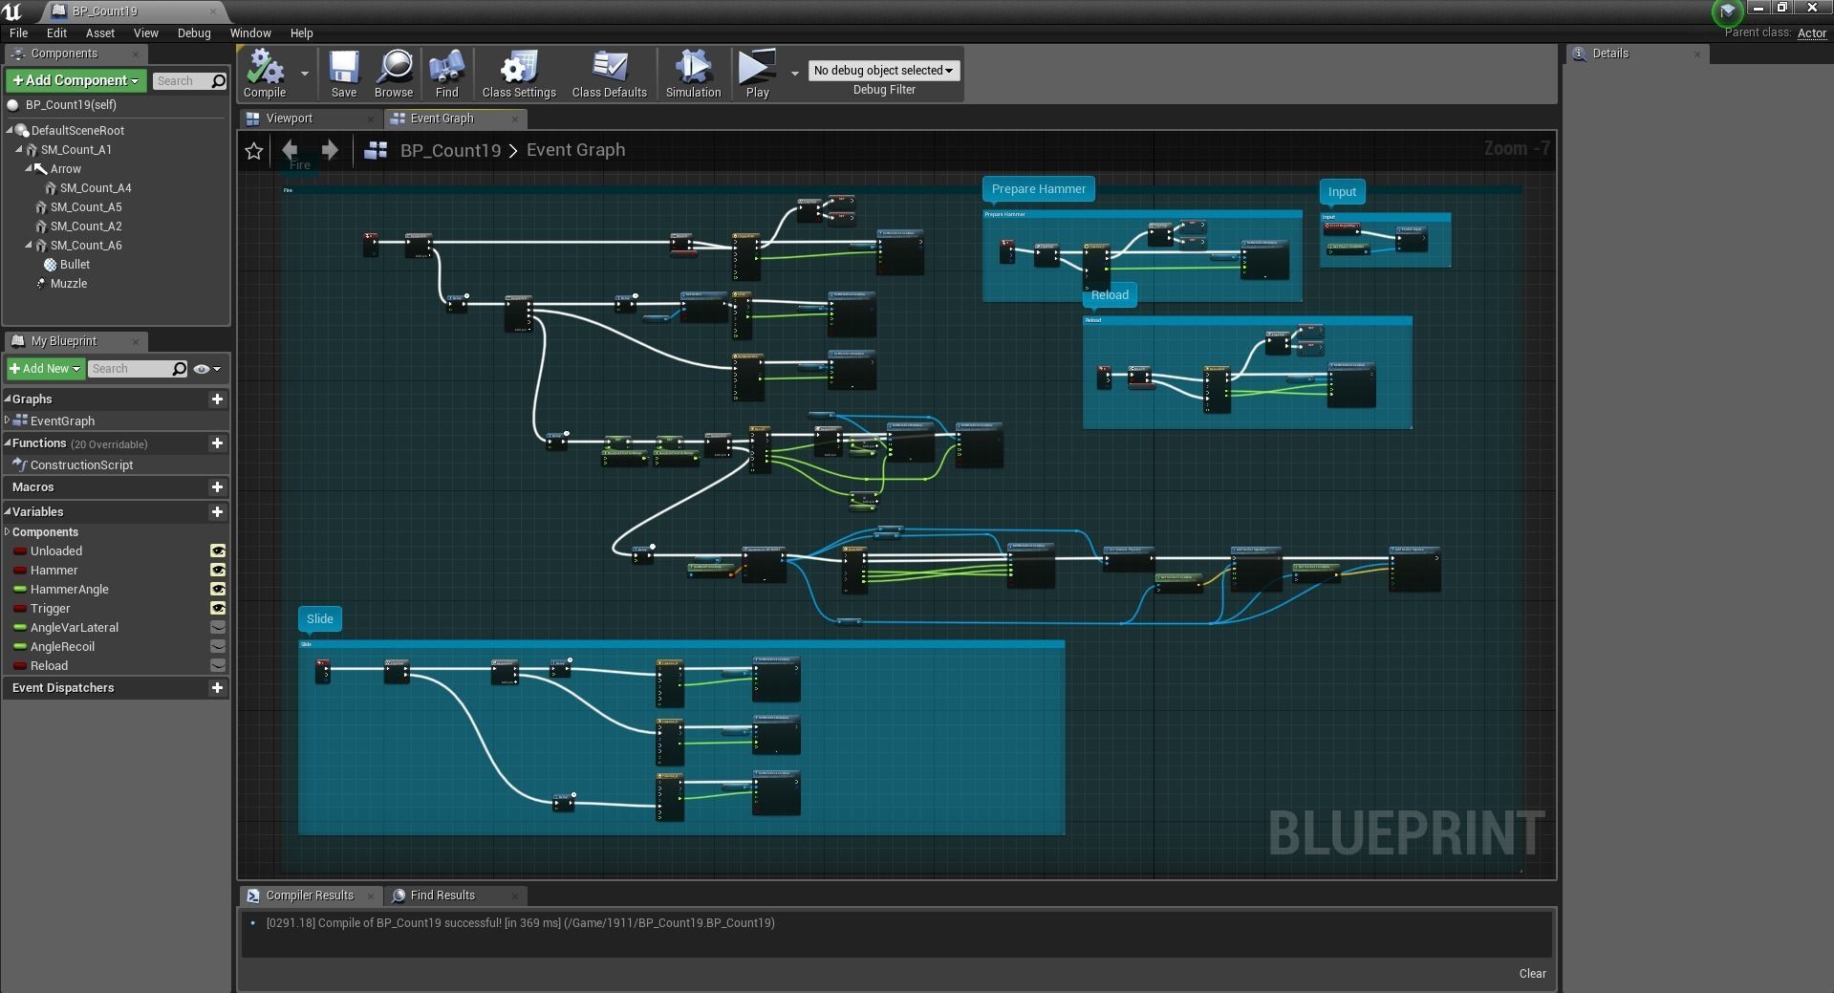Image resolution: width=1834 pixels, height=993 pixels.
Task: Toggle visibility eye for Trigger variable
Action: click(x=218, y=609)
